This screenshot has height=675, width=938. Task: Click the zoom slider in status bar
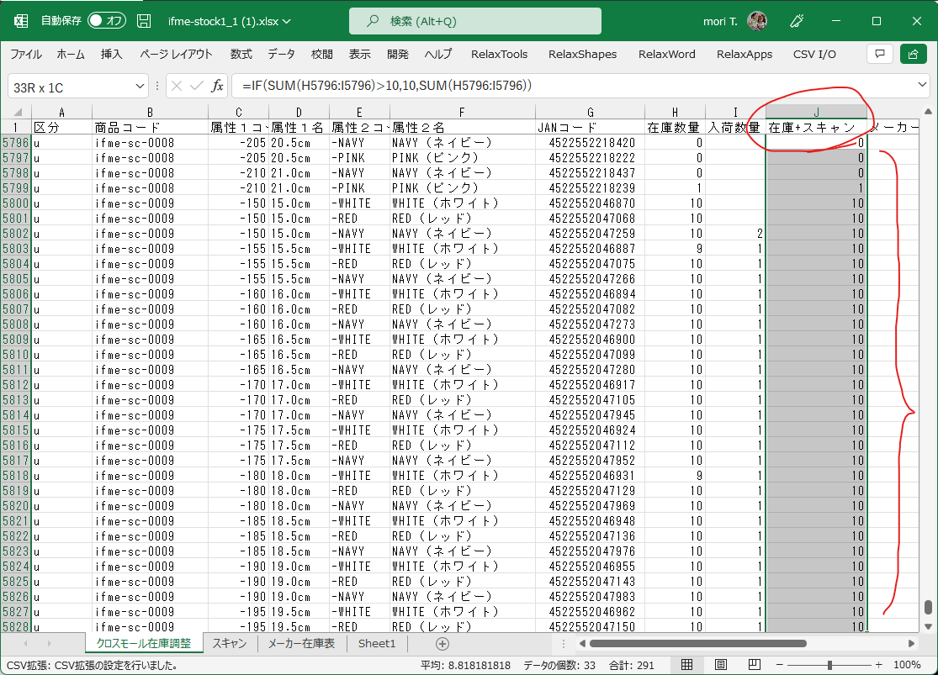coord(830,665)
